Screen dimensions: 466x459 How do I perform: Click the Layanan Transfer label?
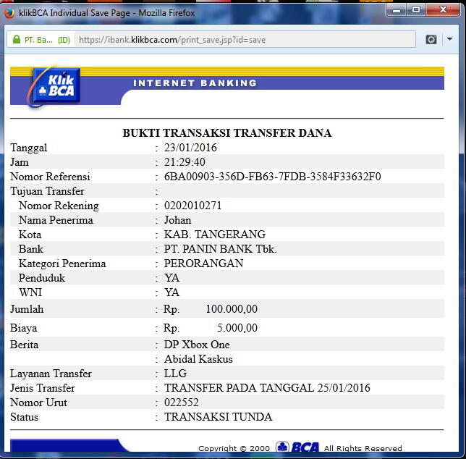coord(51,374)
